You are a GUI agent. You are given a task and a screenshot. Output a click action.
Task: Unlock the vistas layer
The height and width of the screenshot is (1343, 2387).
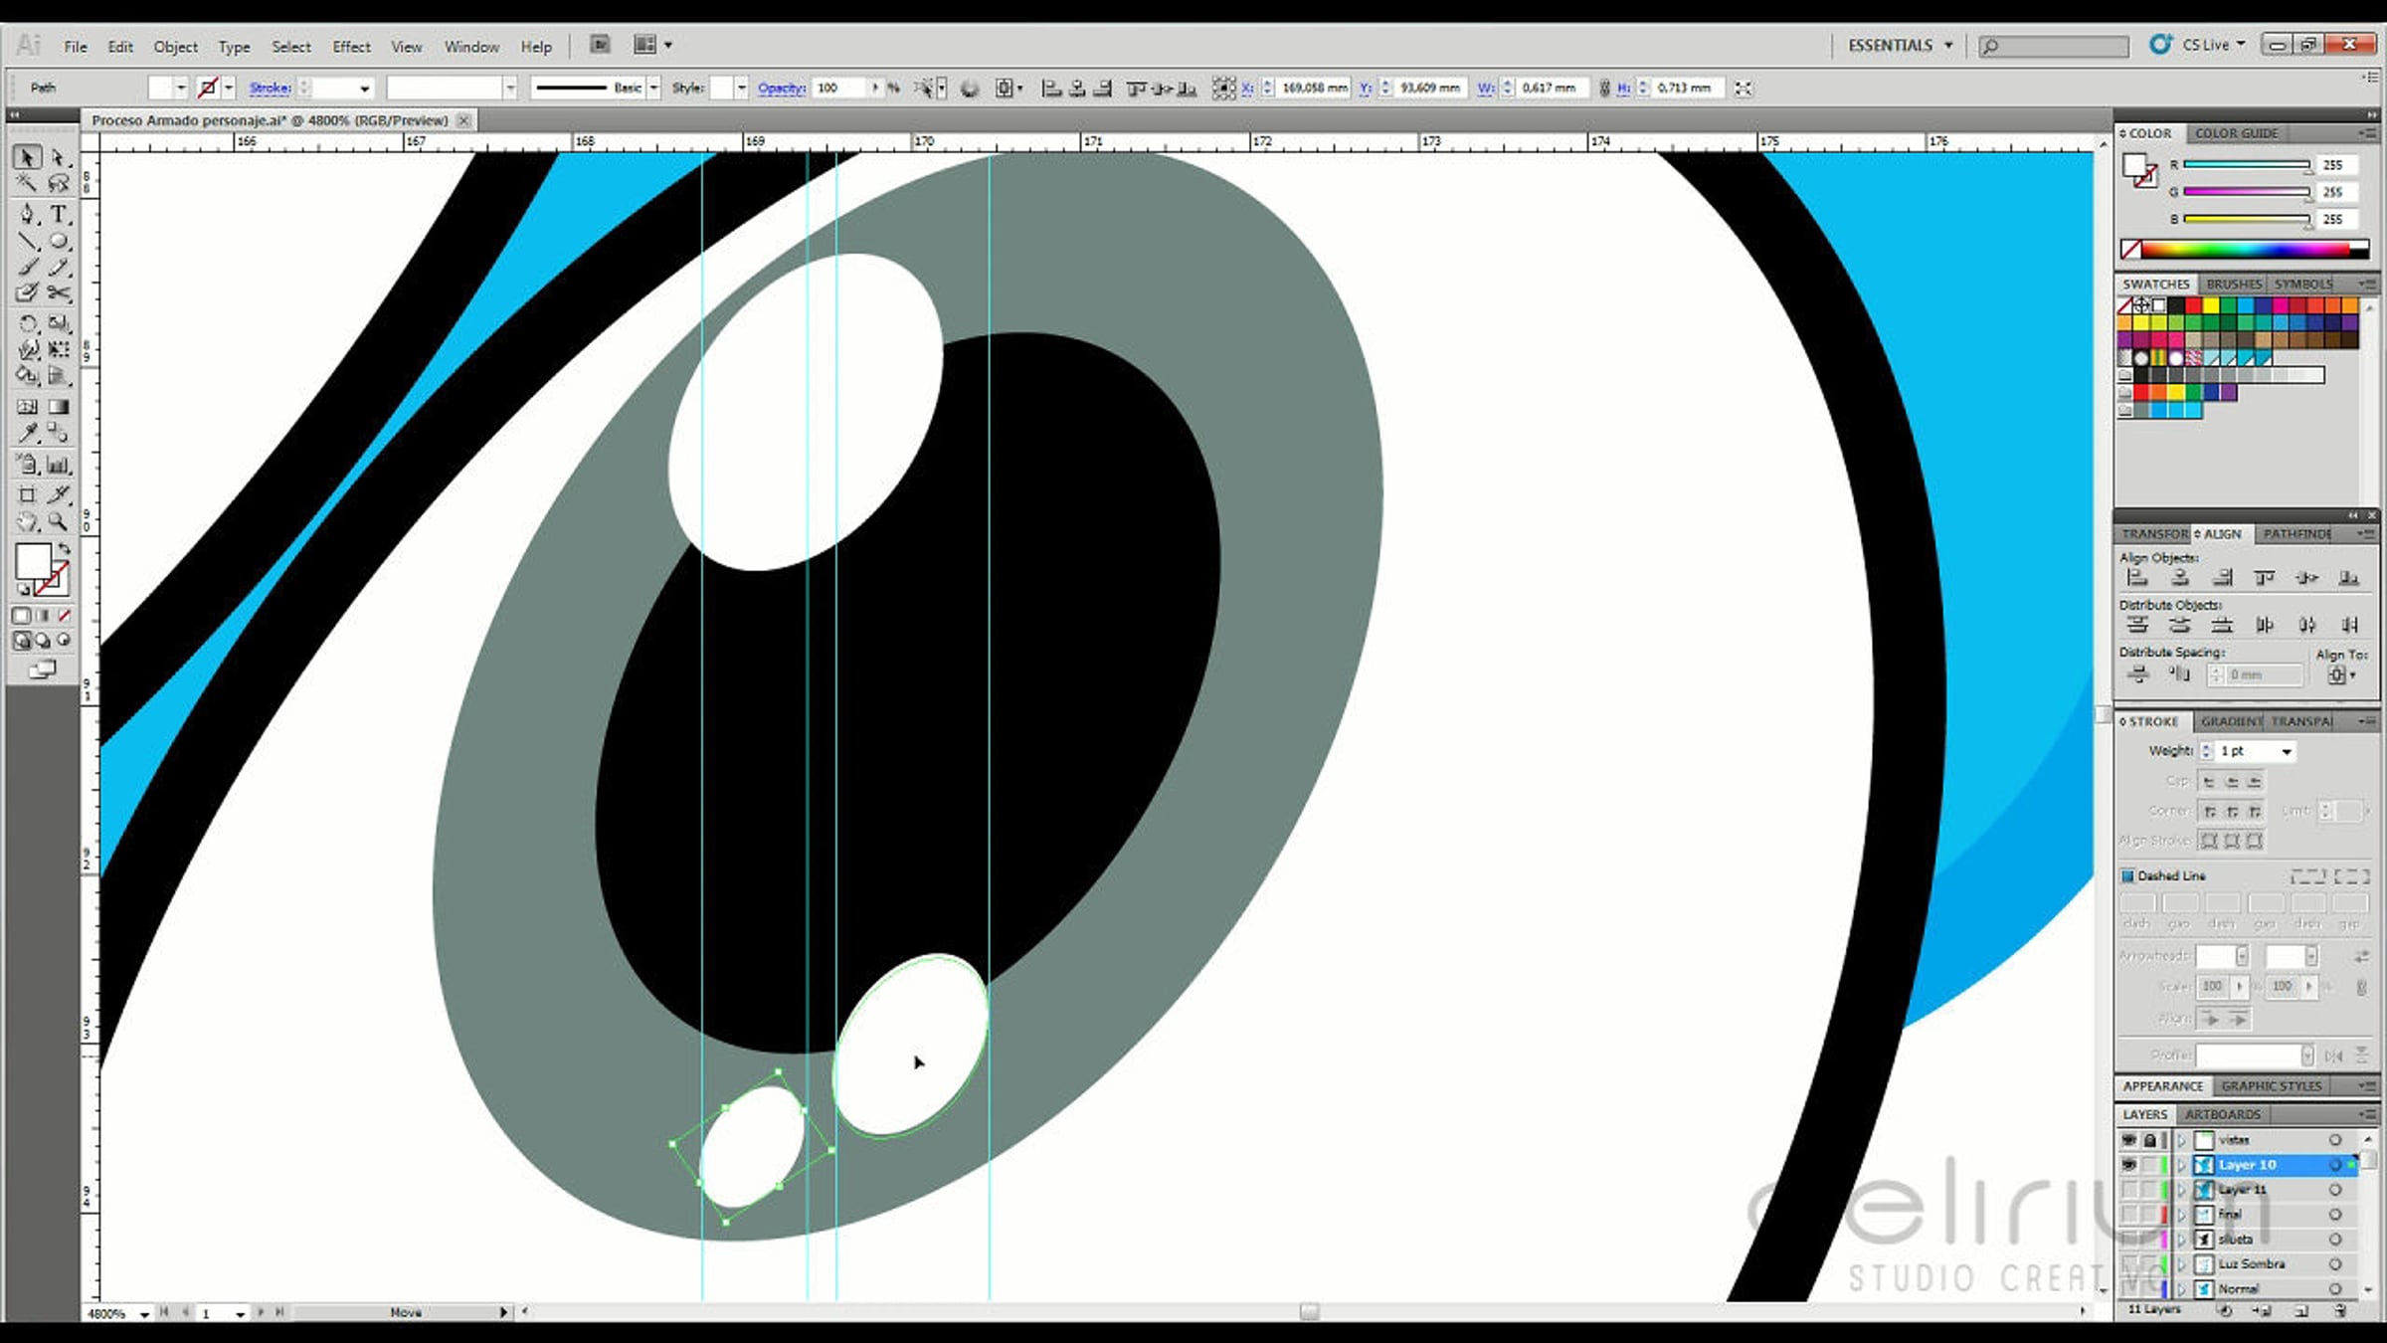click(x=2150, y=1140)
